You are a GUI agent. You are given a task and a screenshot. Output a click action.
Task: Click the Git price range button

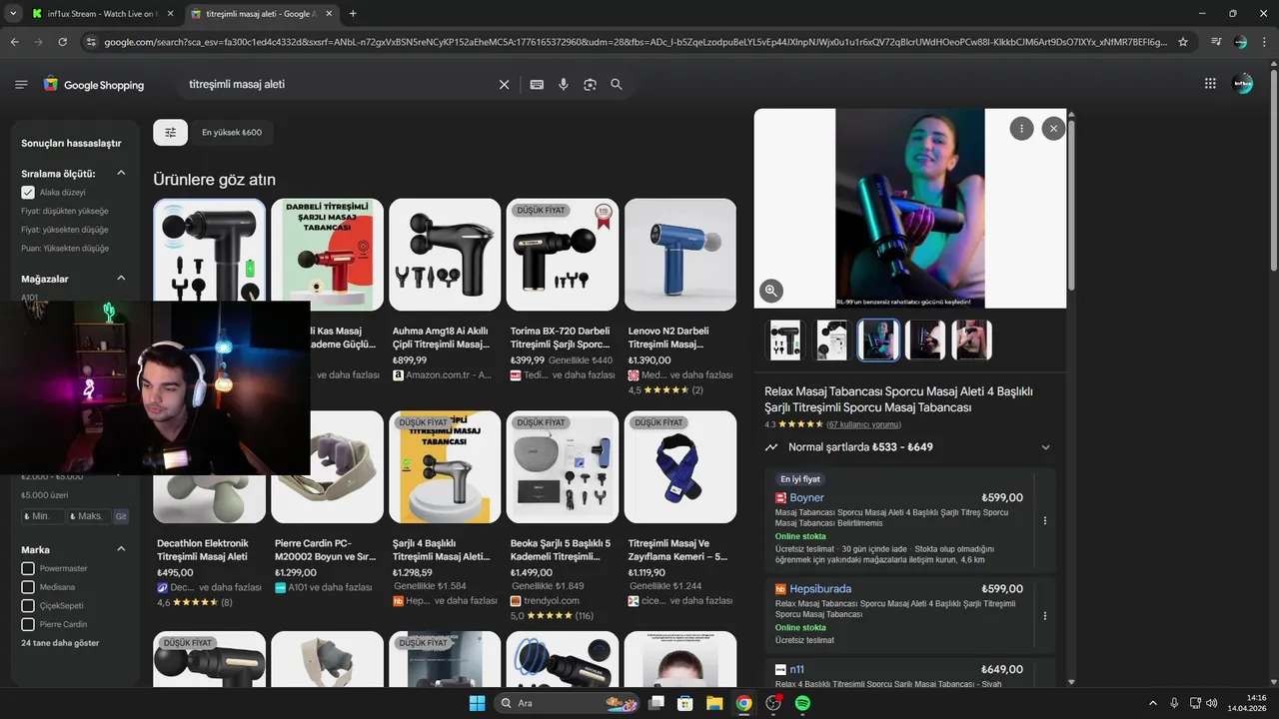coord(121,516)
